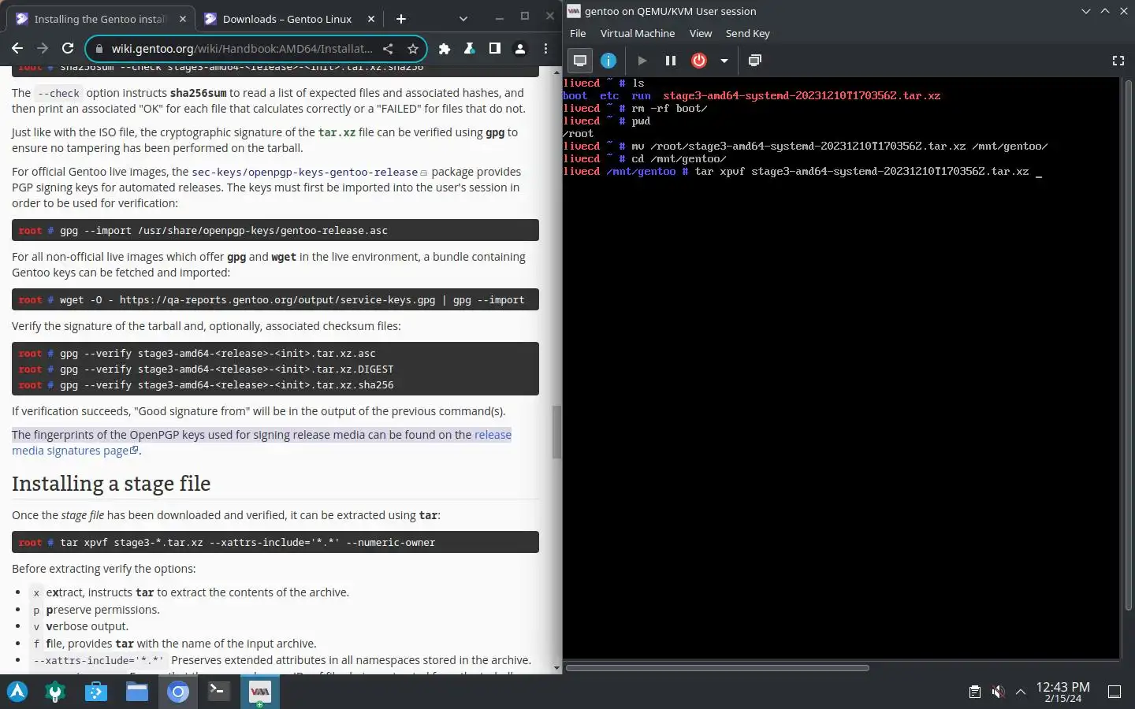Switch to virt-manager taskbar entry

(259, 692)
